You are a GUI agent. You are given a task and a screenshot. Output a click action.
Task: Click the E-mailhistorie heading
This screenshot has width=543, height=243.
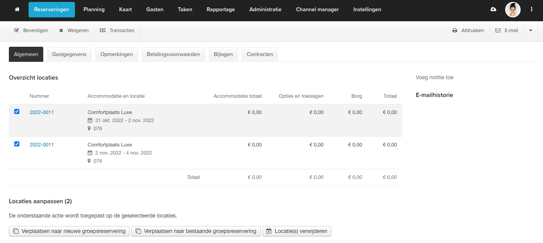[434, 95]
